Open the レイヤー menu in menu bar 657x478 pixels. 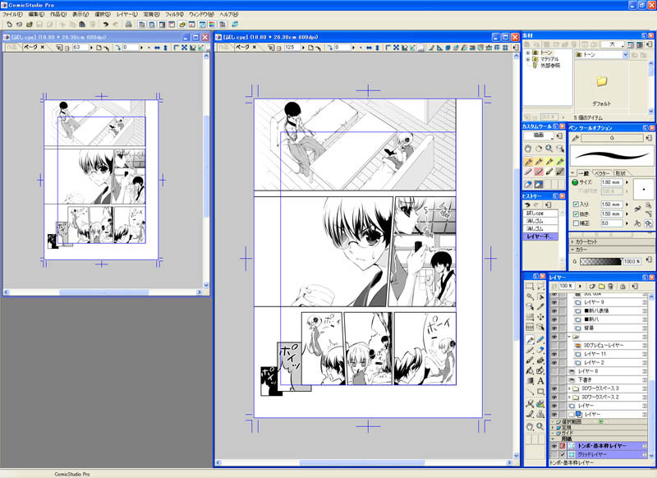[127, 14]
